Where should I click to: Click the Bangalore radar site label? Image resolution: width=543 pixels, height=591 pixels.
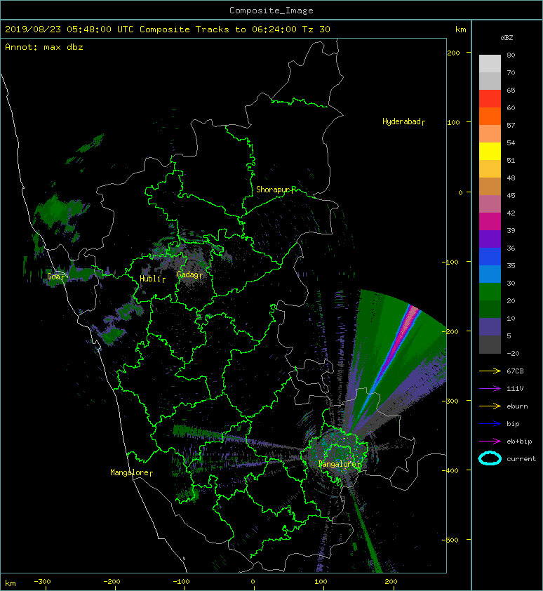pyautogui.click(x=338, y=464)
